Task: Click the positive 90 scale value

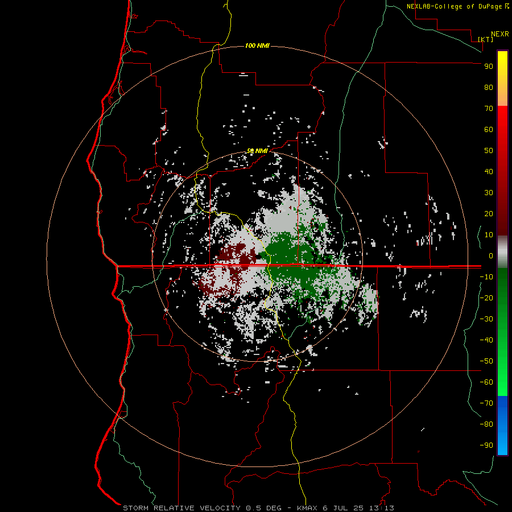Action: [489, 67]
